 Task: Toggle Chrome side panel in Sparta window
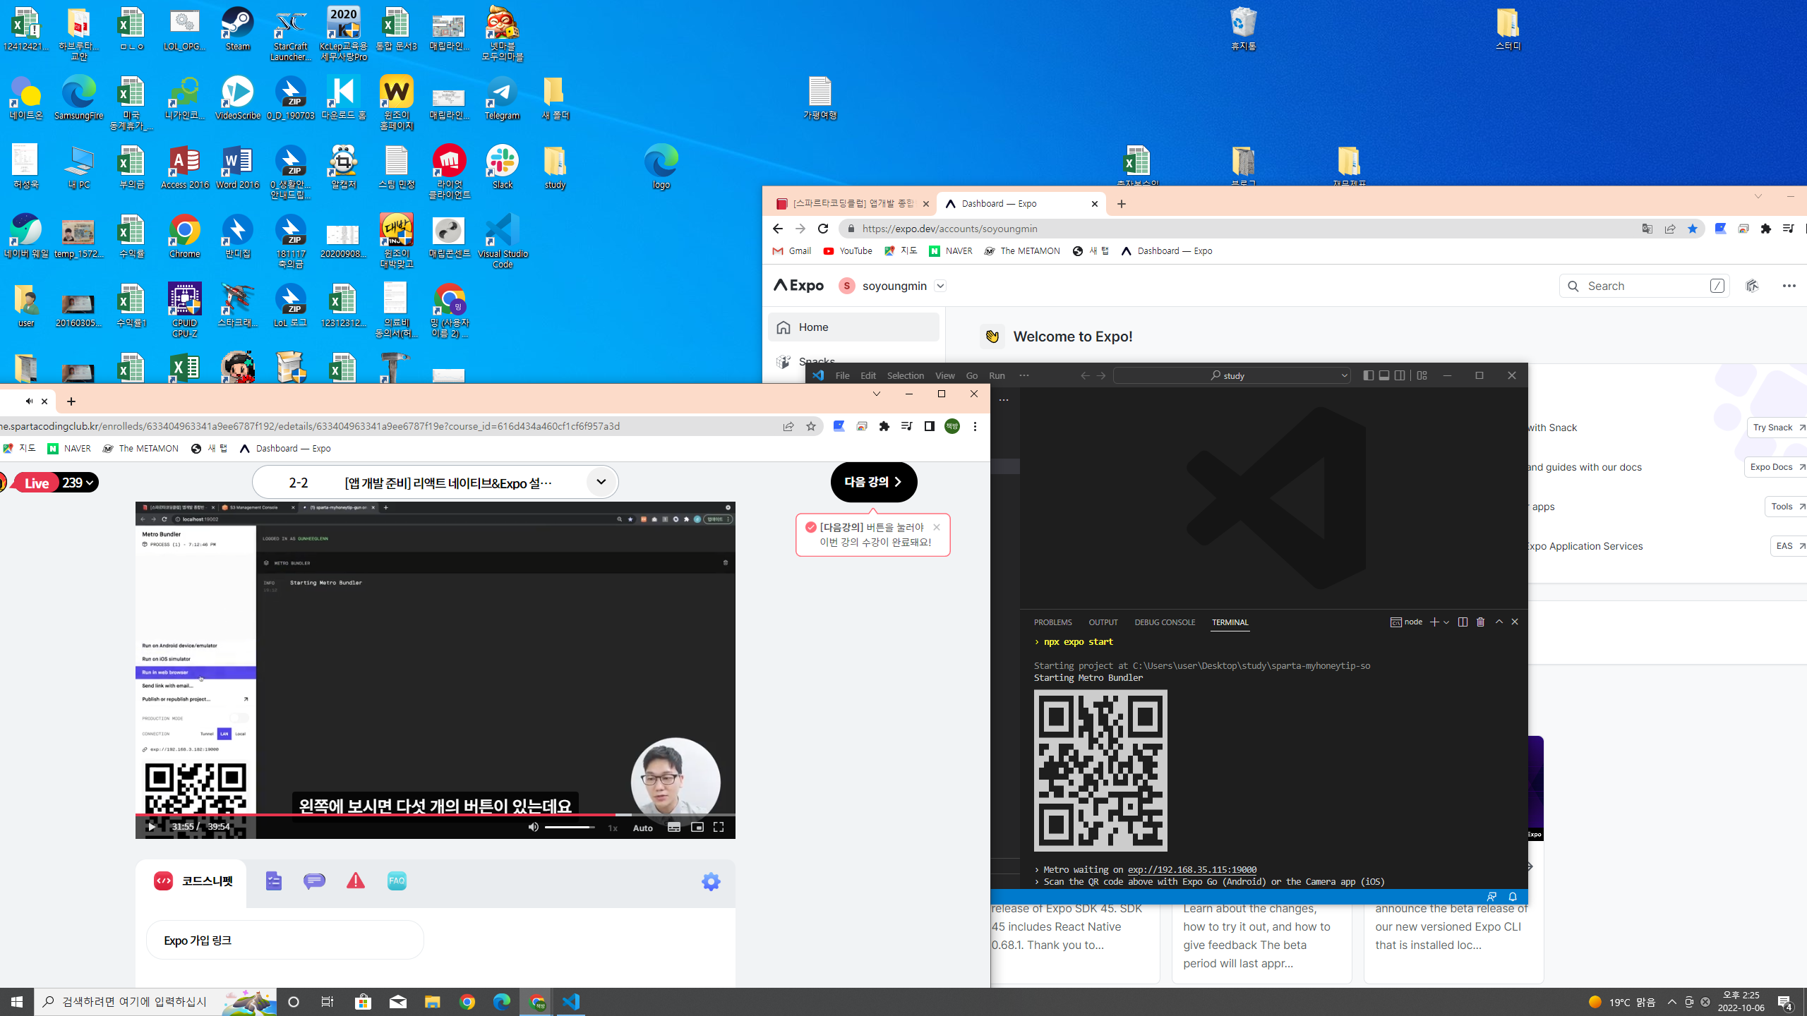click(x=929, y=426)
